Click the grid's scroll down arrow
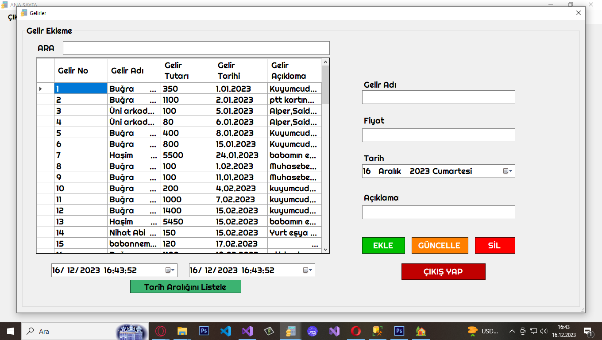Screen dimensions: 602x340 326,250
